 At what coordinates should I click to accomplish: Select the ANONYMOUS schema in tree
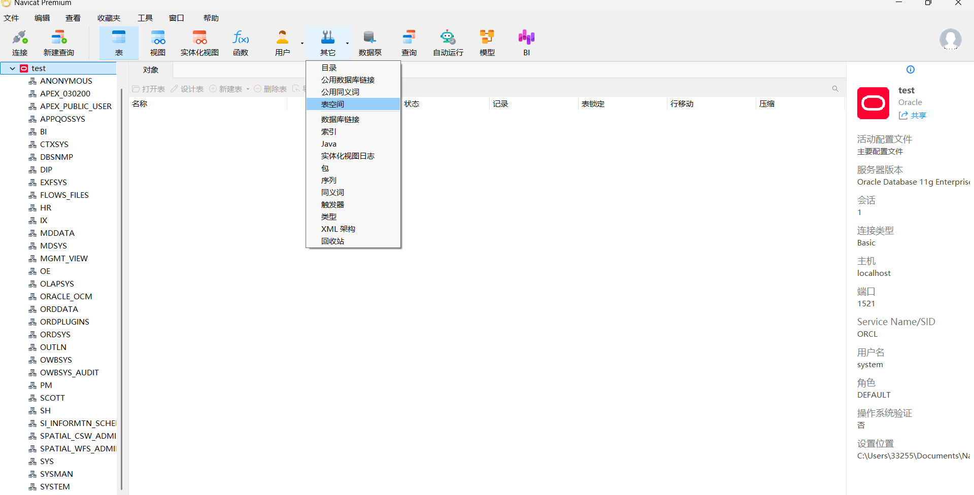[x=66, y=81]
